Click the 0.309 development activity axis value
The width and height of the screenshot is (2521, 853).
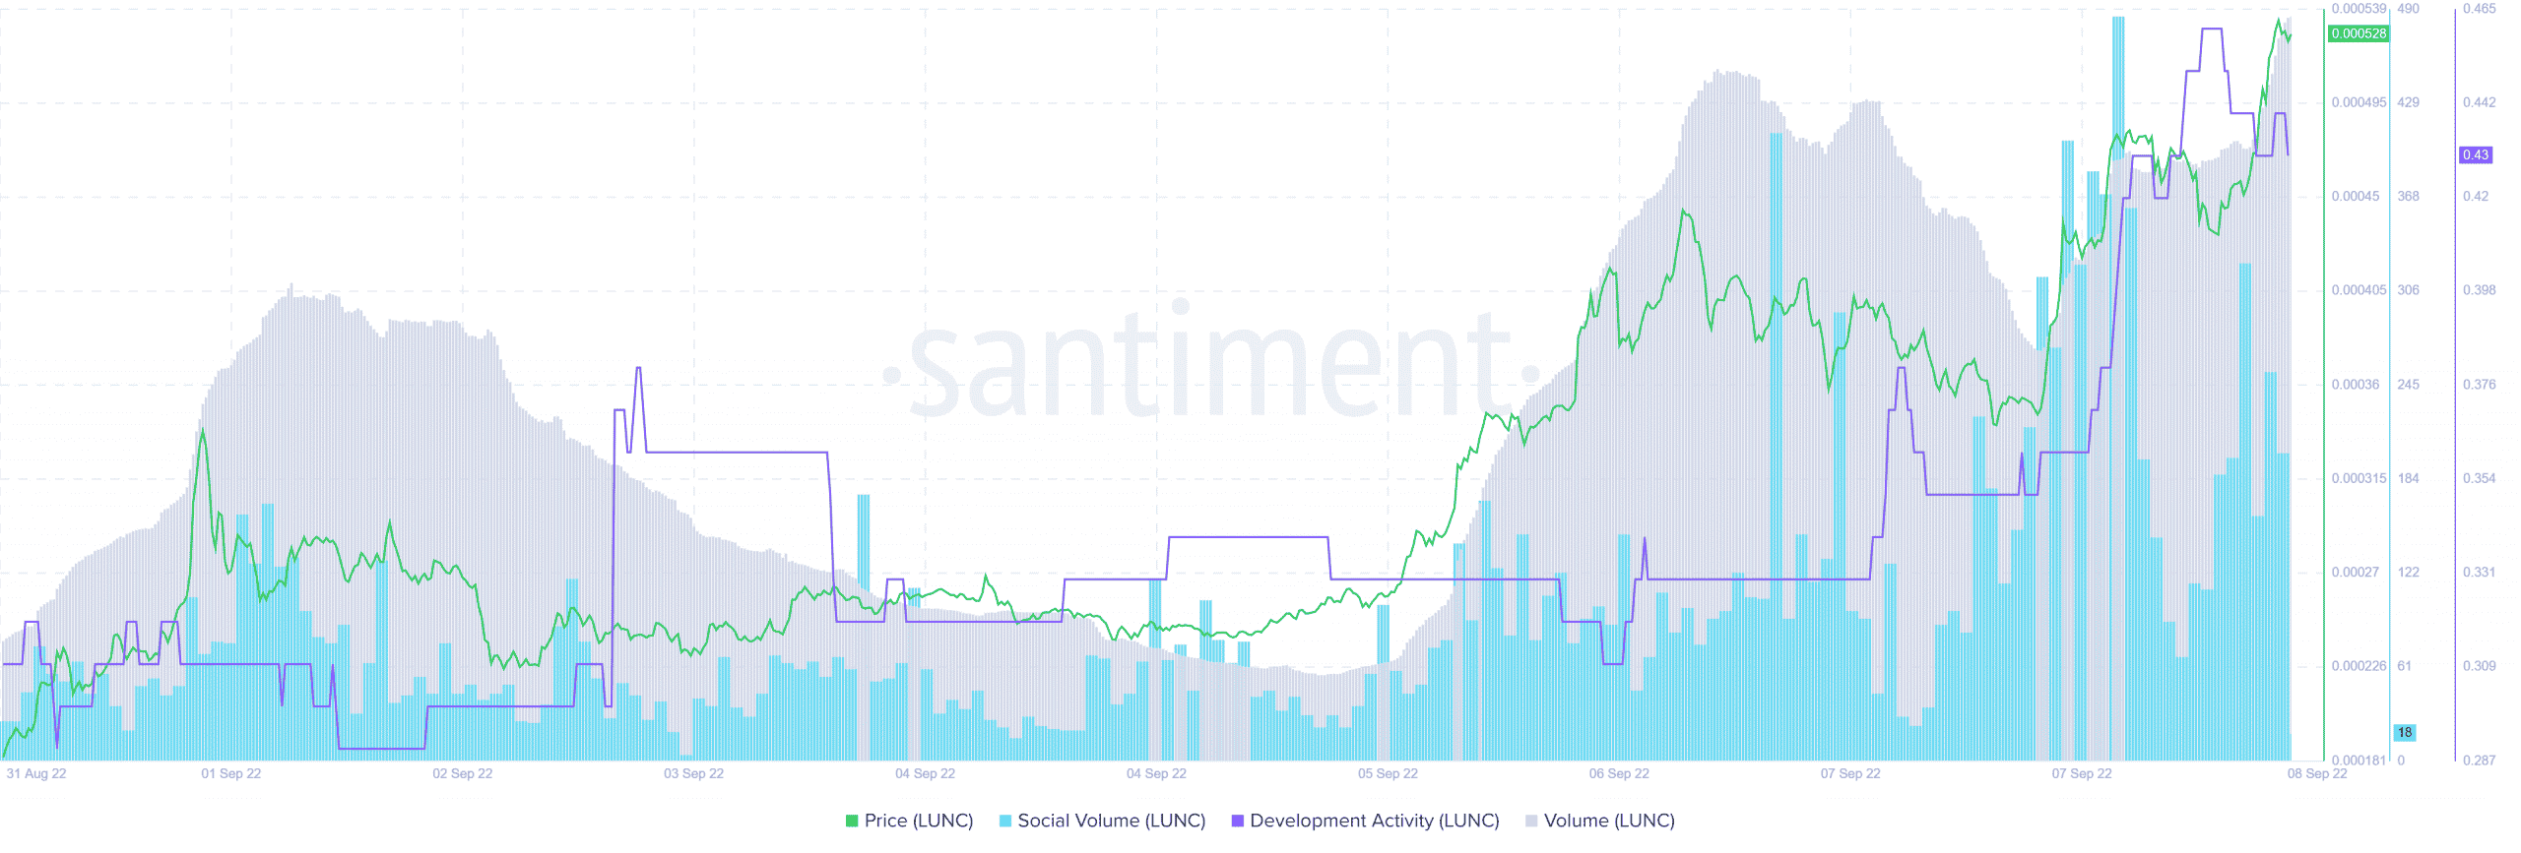[2480, 666]
